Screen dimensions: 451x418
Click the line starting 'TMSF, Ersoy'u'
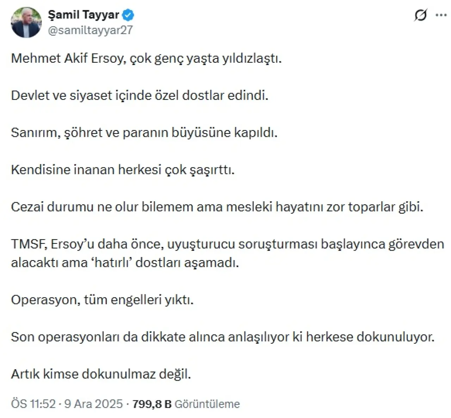(x=227, y=244)
